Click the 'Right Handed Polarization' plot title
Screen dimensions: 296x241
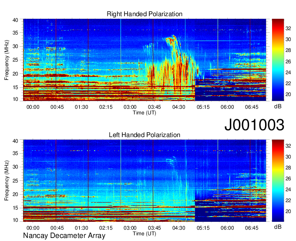[145, 14]
